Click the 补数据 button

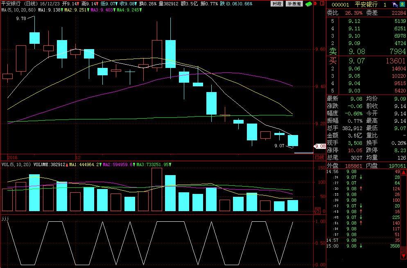(x=294, y=3)
